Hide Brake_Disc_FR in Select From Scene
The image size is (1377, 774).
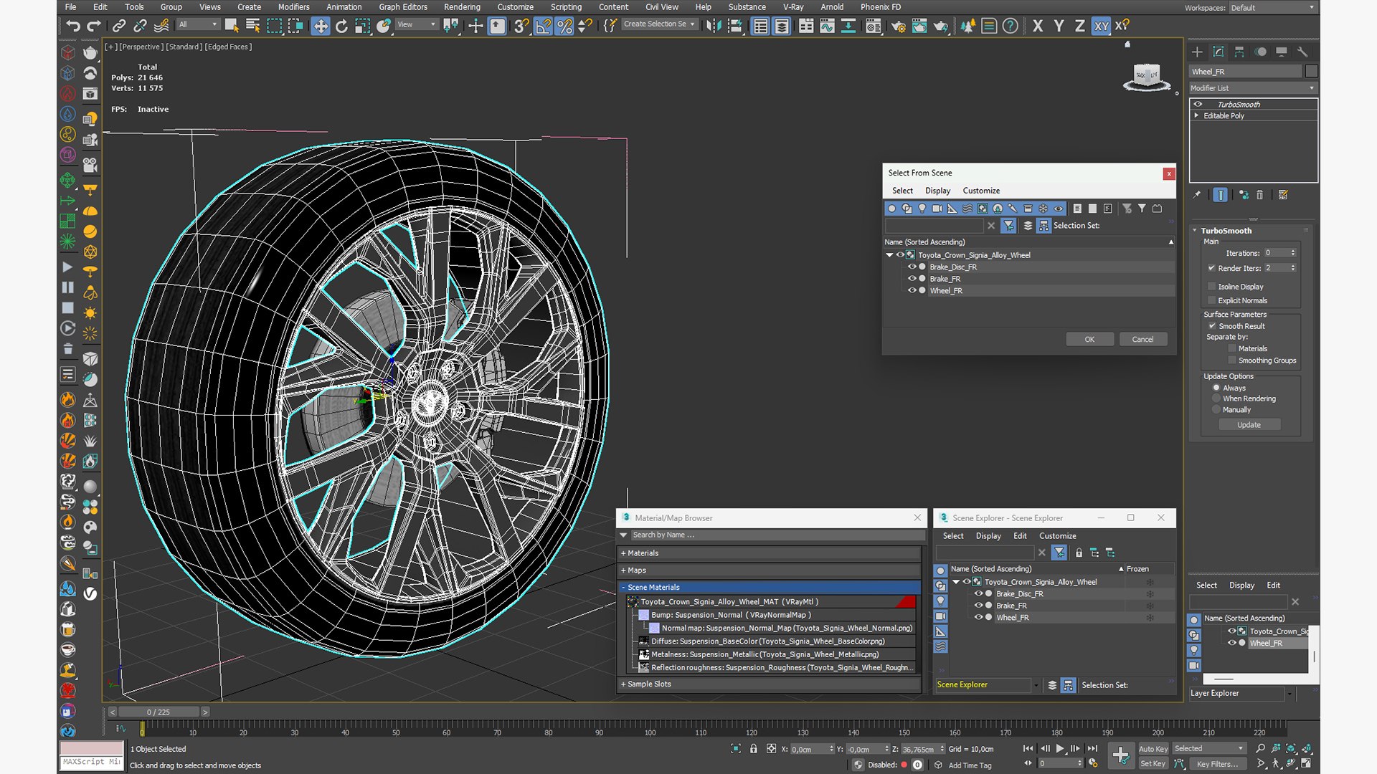[x=912, y=267]
